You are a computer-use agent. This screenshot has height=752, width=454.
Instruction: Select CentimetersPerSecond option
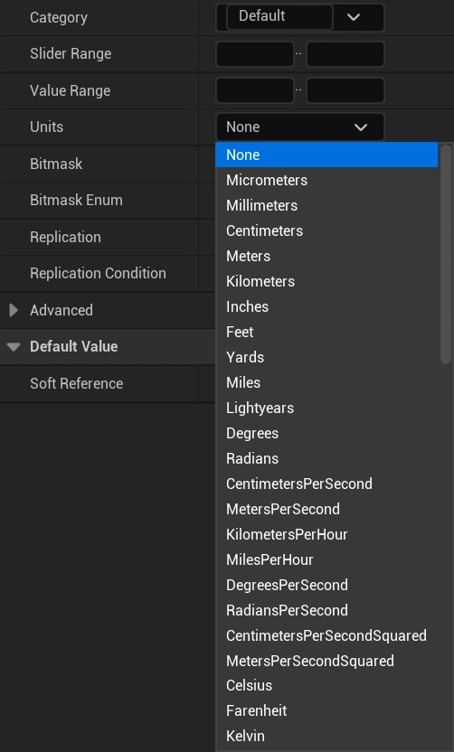pyautogui.click(x=326, y=484)
